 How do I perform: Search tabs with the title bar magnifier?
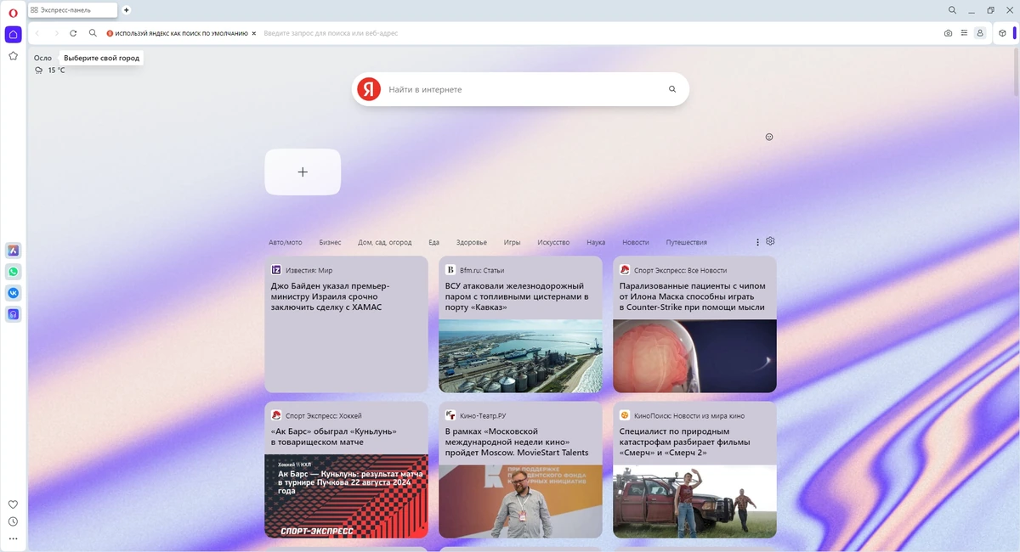pos(952,10)
